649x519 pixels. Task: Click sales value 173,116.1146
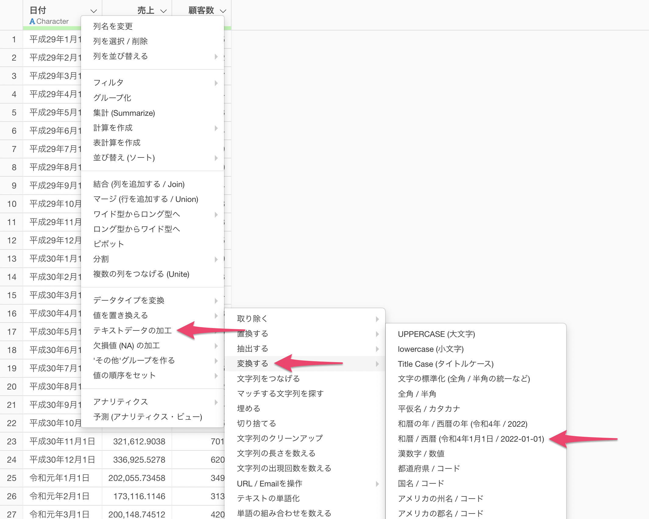[139, 496]
